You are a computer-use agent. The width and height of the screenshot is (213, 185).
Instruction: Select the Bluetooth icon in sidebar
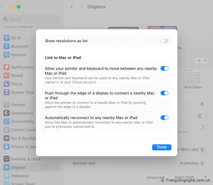(x=6, y=46)
